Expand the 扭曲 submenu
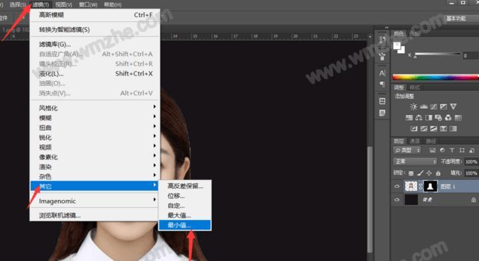Image resolution: width=479 pixels, height=261 pixels. (94, 128)
